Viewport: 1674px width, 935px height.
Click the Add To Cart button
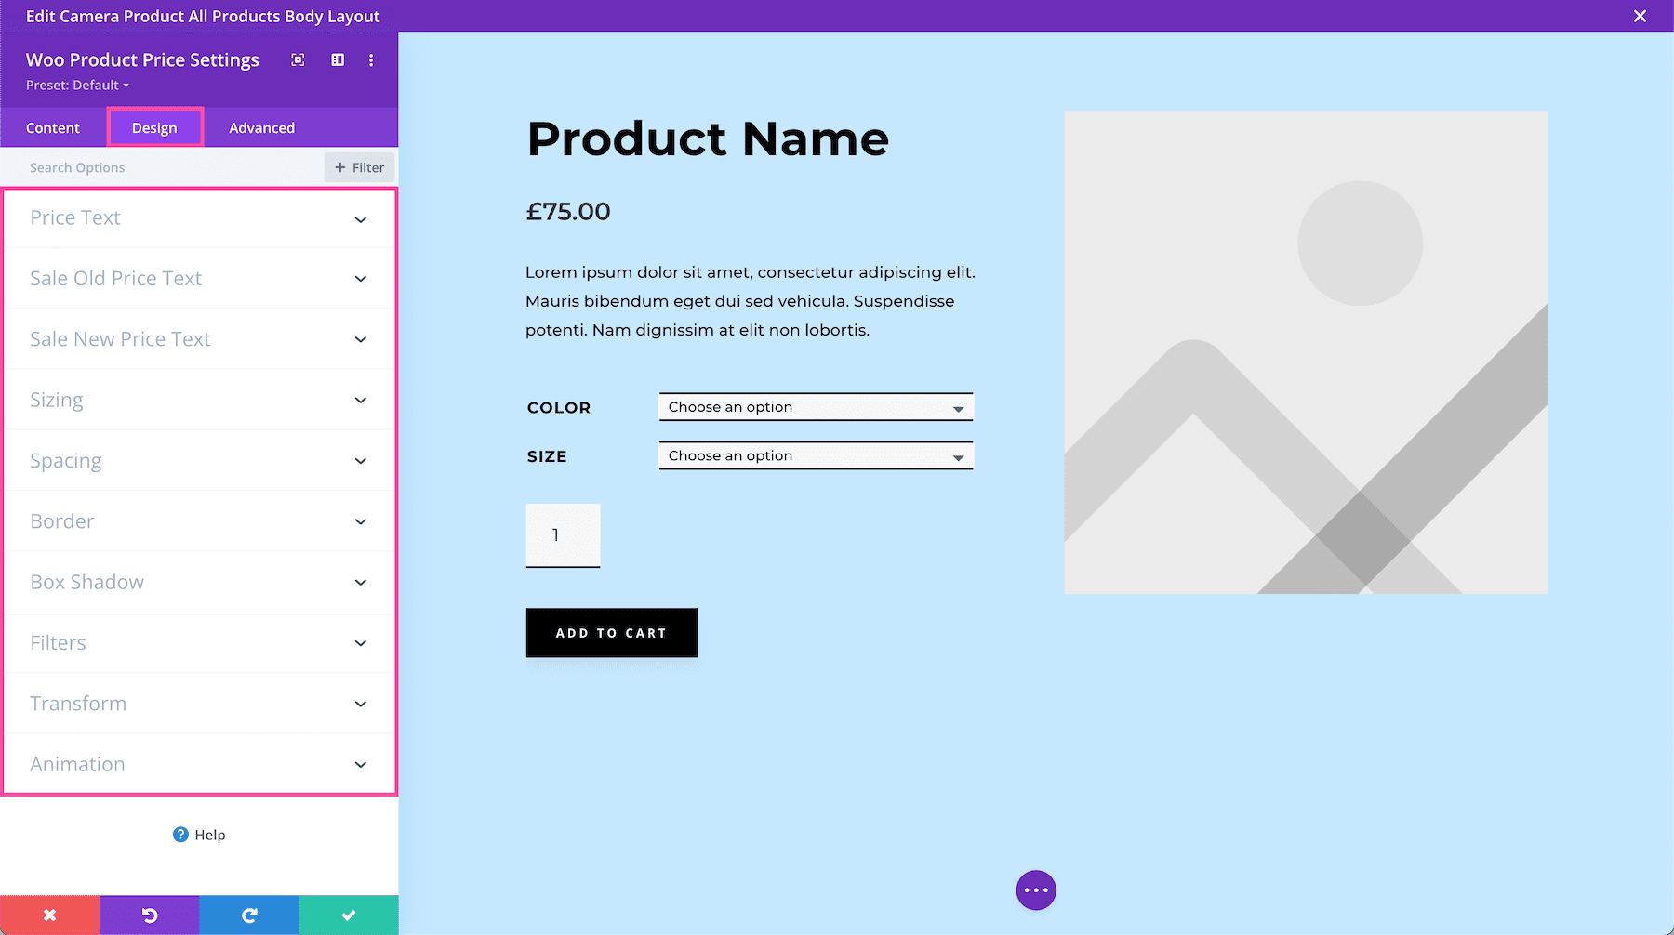(x=611, y=632)
